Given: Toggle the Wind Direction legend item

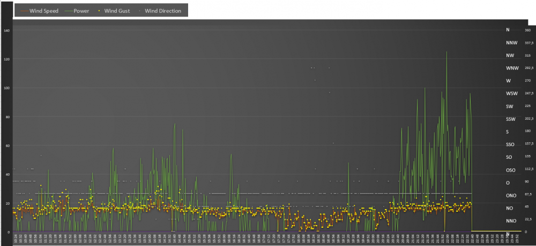Looking at the screenshot, I should tap(163, 11).
